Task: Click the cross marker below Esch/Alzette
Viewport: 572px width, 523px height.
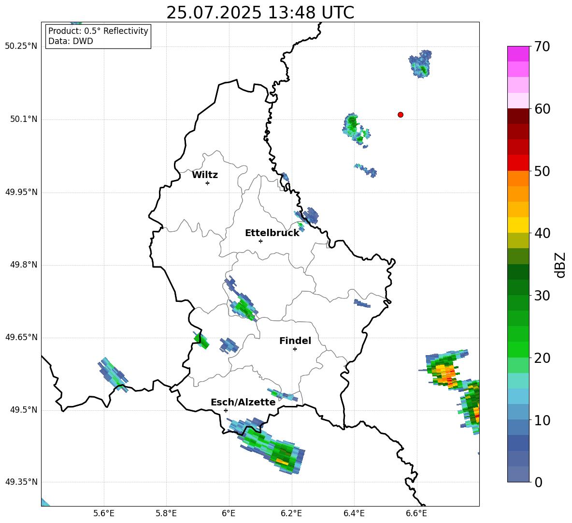Action: [x=226, y=410]
